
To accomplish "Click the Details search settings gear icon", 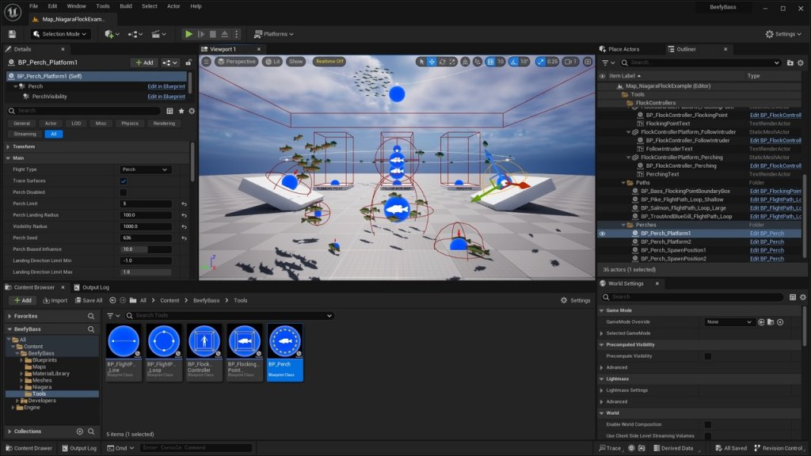I will click(x=192, y=111).
